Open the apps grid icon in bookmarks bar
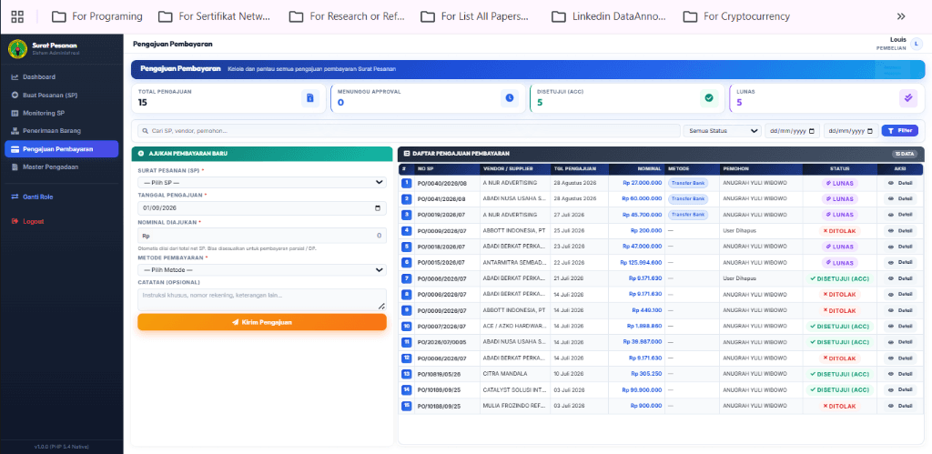932x454 pixels. (x=17, y=16)
